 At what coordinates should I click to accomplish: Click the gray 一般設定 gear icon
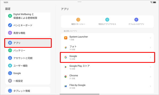[x=10, y=81]
